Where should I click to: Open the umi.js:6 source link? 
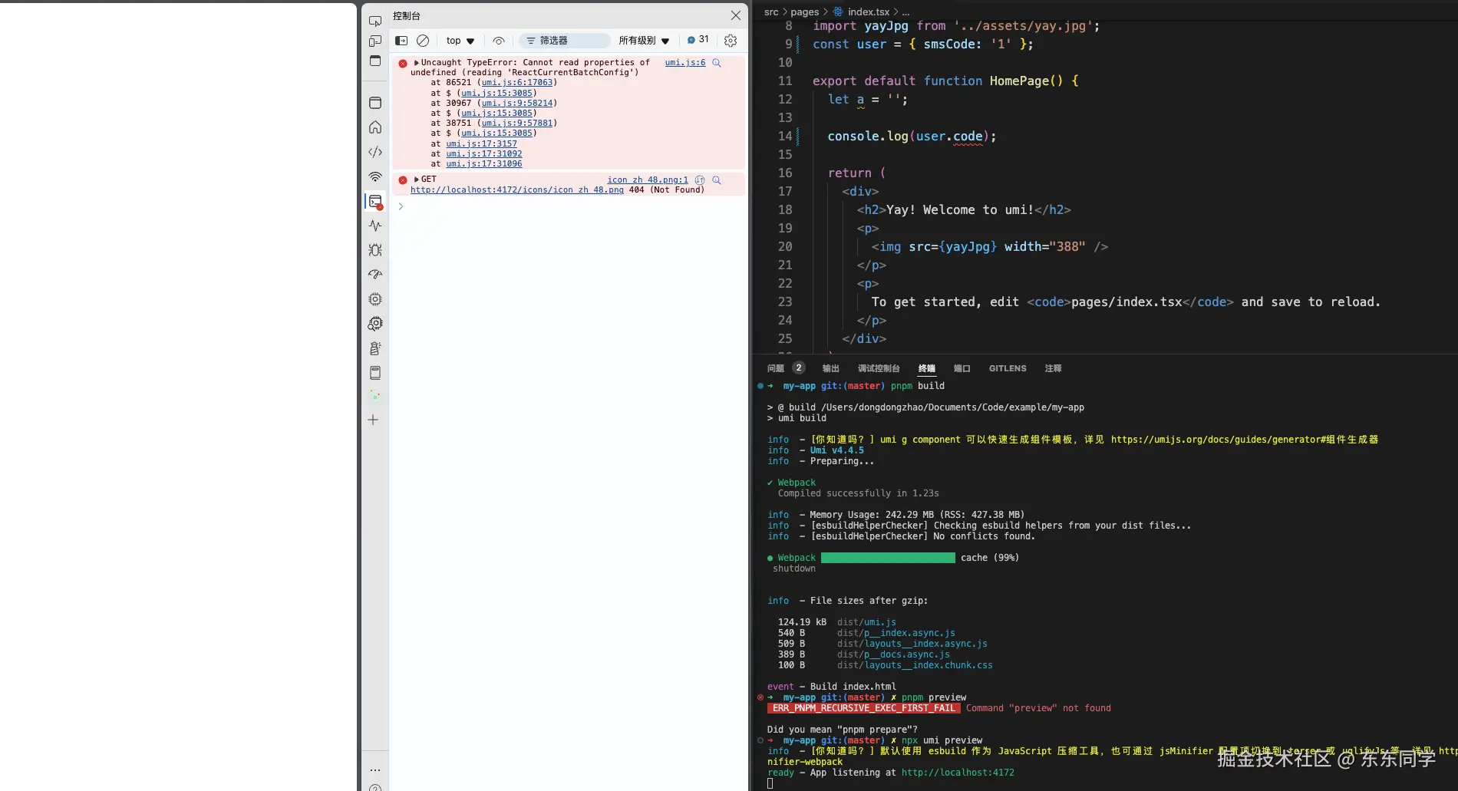point(684,63)
